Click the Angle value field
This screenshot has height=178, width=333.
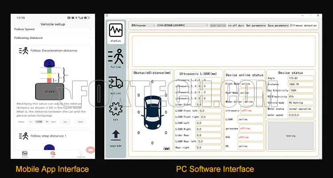coord(301,78)
